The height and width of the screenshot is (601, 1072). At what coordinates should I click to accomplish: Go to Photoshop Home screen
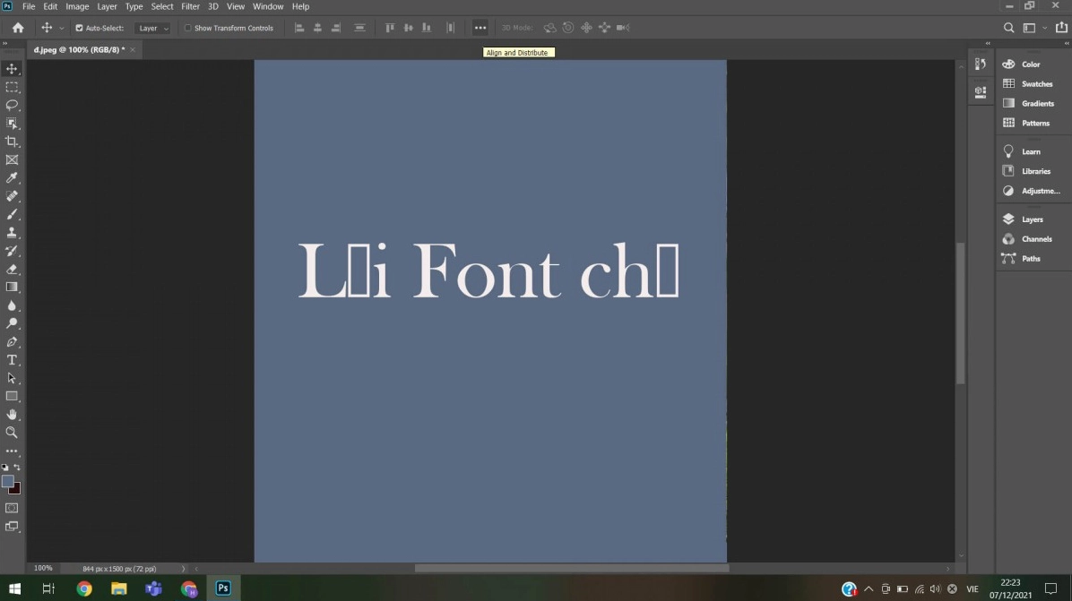[18, 28]
